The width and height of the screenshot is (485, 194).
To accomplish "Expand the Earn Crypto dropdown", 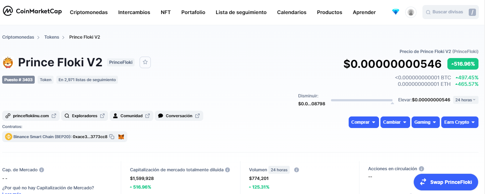I will 460,122.
